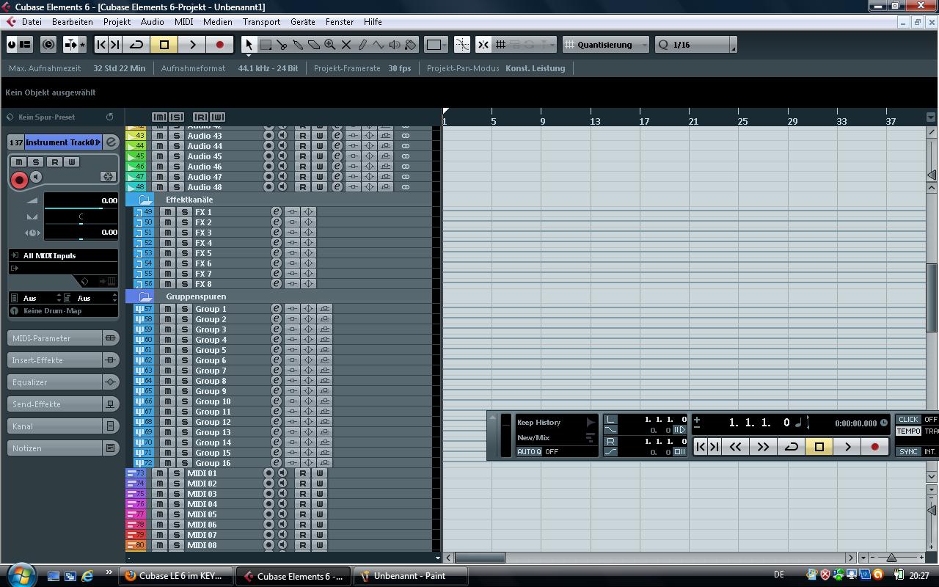This screenshot has width=939, height=587.
Task: Click toolbar Go to Previous Marker button
Action: pyautogui.click(x=101, y=45)
